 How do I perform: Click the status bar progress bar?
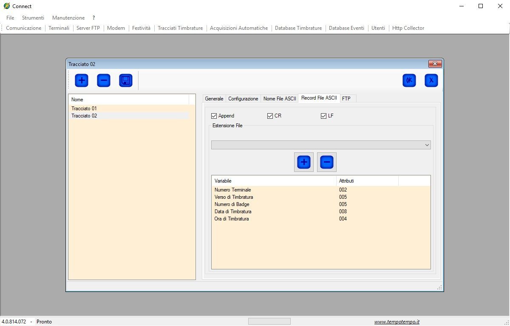coord(269,321)
